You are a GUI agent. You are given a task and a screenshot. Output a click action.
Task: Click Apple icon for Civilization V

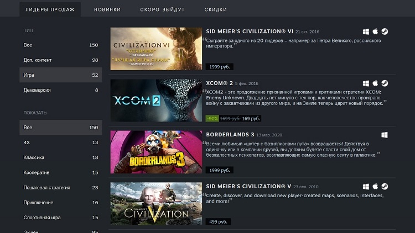[375, 187]
